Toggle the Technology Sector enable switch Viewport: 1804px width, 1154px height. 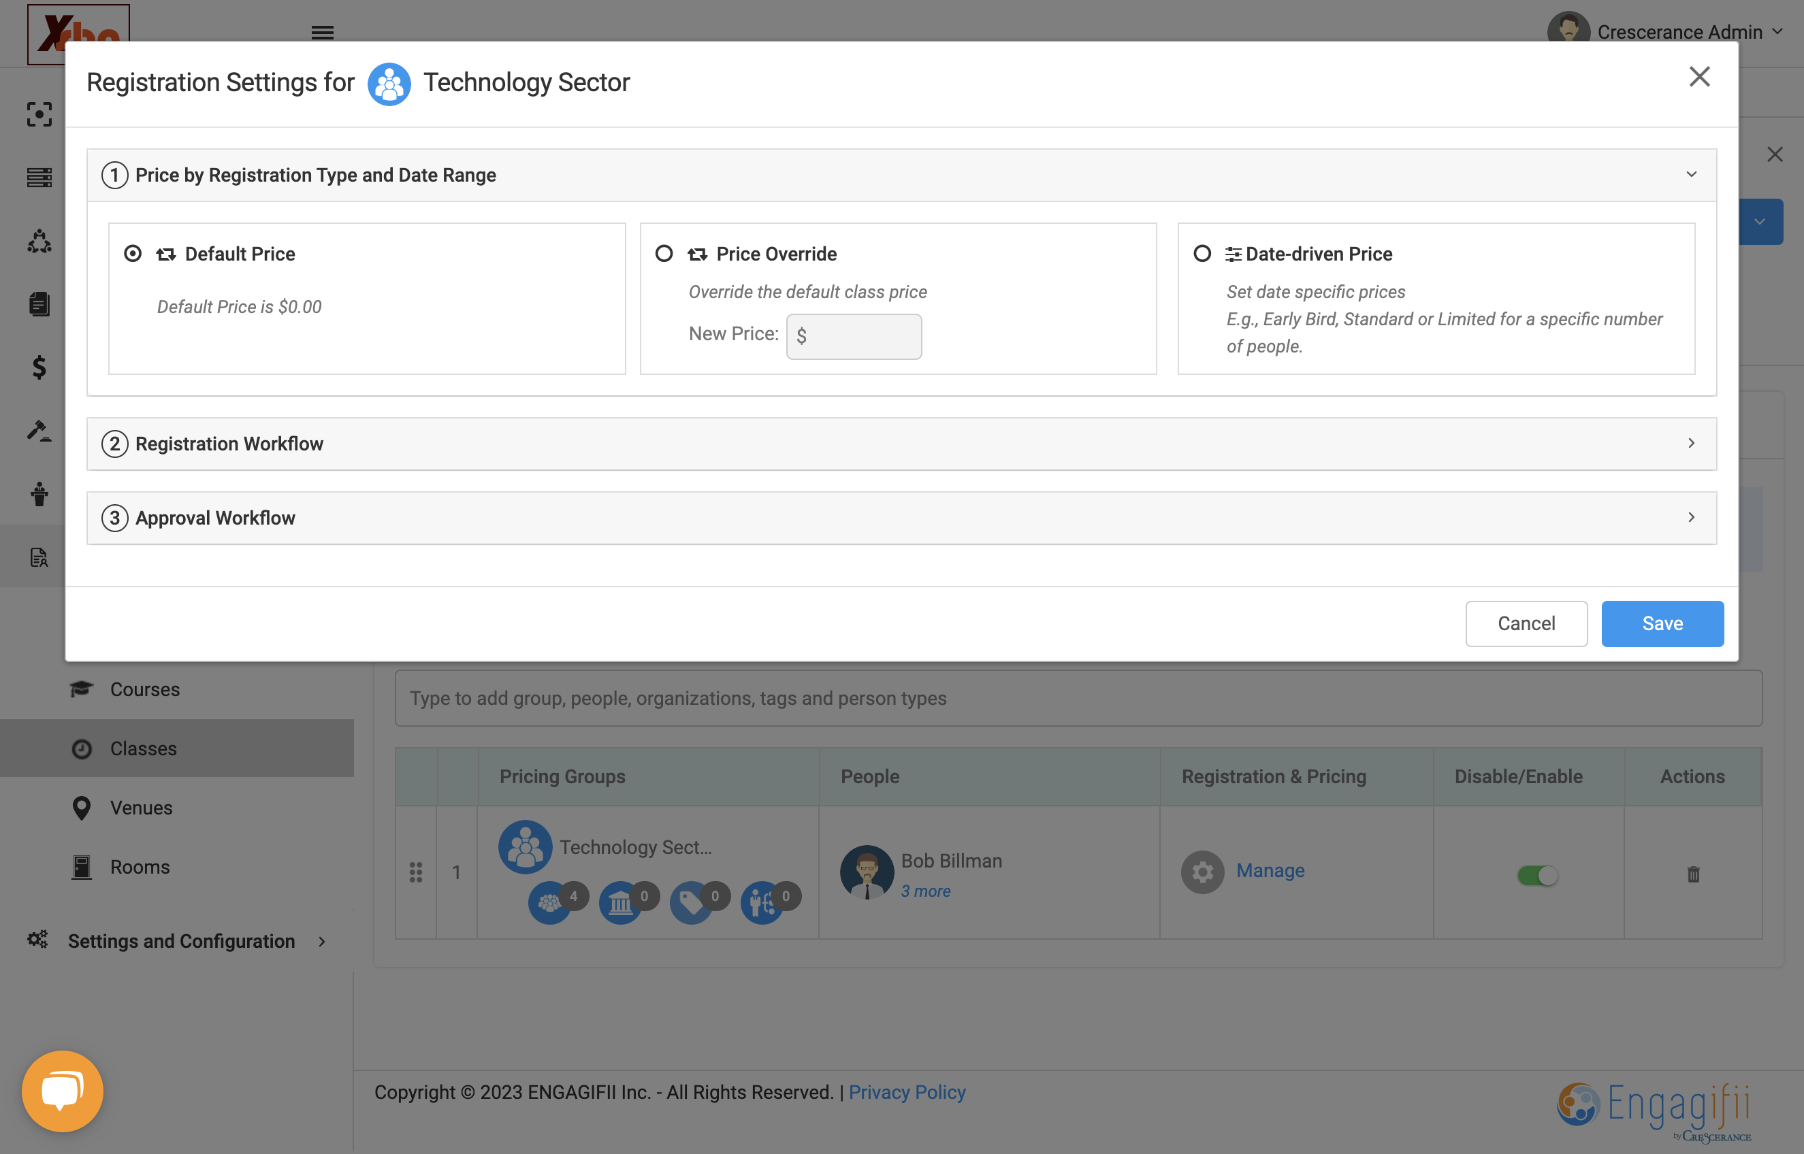1537,874
